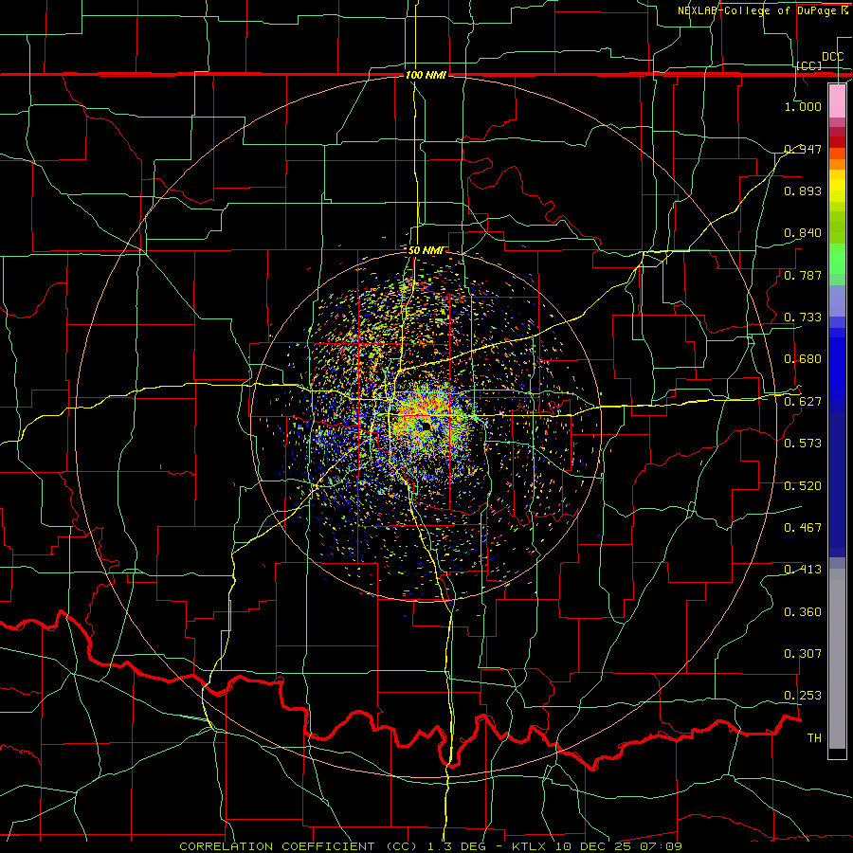Pick the bright green color bar segment
The image size is (853, 853).
pyautogui.click(x=837, y=259)
